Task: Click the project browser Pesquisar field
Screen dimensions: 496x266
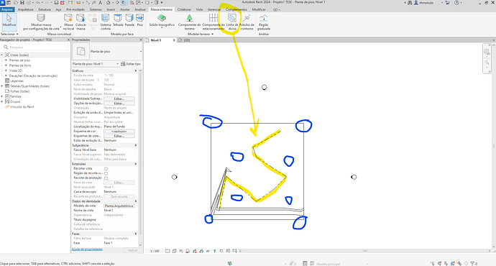Action: 35,47
